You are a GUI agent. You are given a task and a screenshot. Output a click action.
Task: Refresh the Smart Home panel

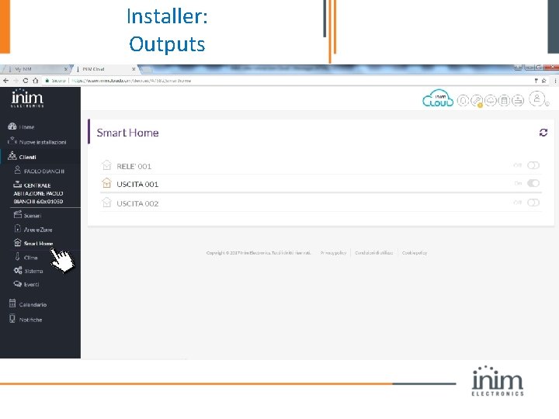point(543,133)
